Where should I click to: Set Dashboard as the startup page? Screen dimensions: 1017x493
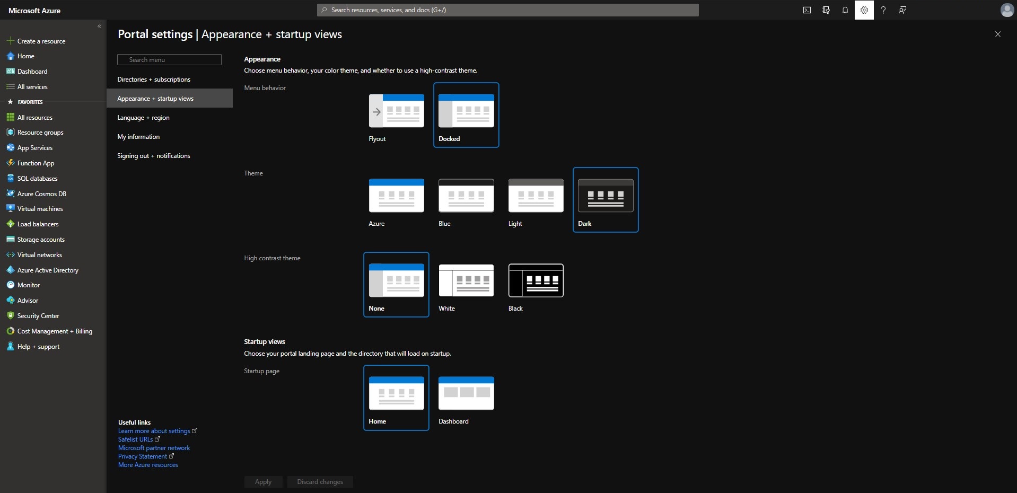[466, 398]
